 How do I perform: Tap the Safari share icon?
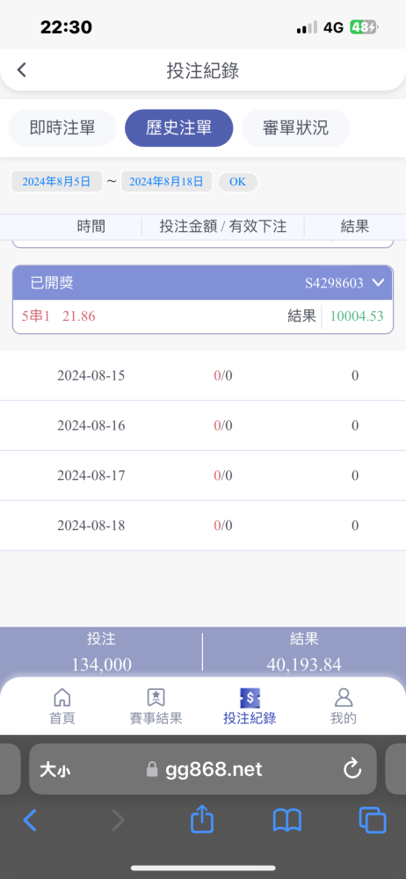click(x=202, y=820)
